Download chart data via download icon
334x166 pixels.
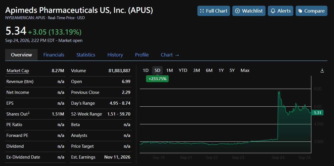pos(322,71)
